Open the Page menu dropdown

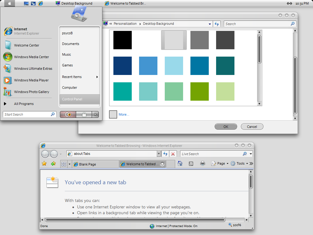[219, 163]
